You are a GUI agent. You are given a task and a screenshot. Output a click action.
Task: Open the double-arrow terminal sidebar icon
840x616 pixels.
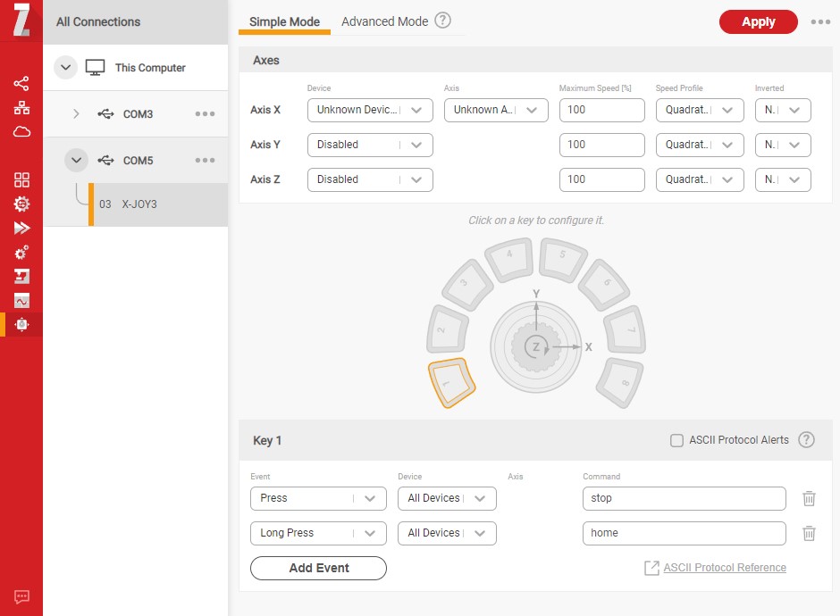coord(21,228)
